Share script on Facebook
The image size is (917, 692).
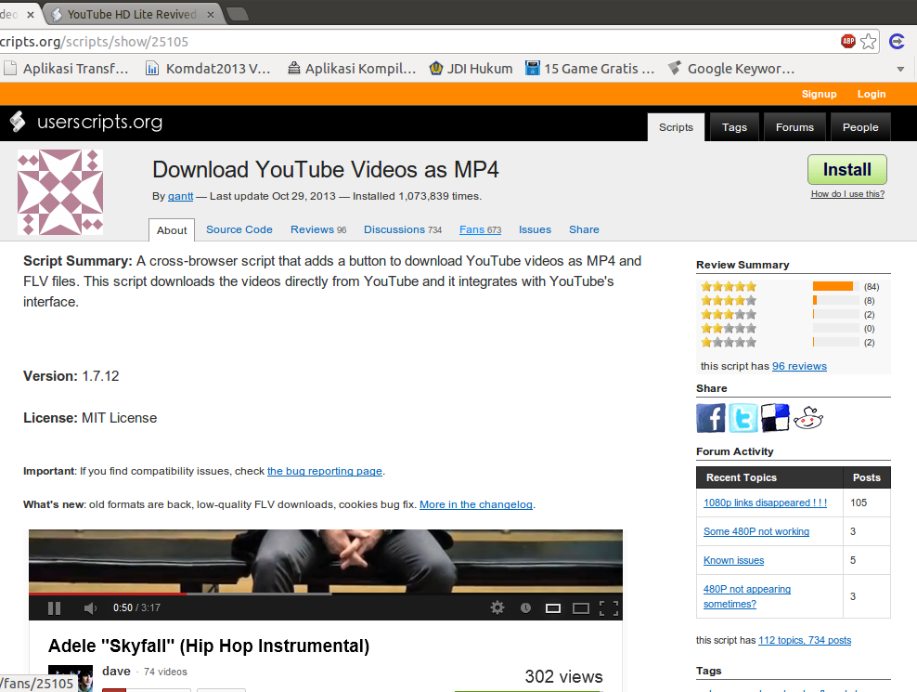pyautogui.click(x=711, y=418)
